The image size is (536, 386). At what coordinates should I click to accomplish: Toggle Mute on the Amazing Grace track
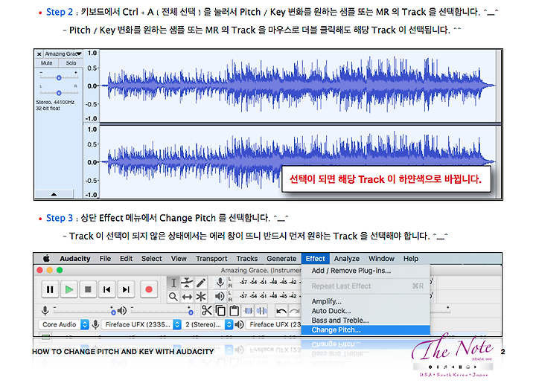tap(46, 63)
